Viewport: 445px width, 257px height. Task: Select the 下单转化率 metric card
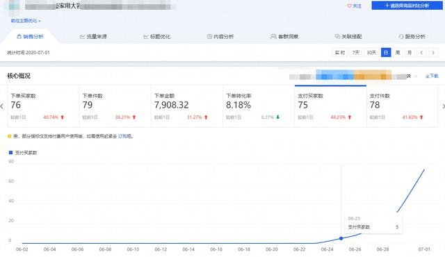pos(259,106)
